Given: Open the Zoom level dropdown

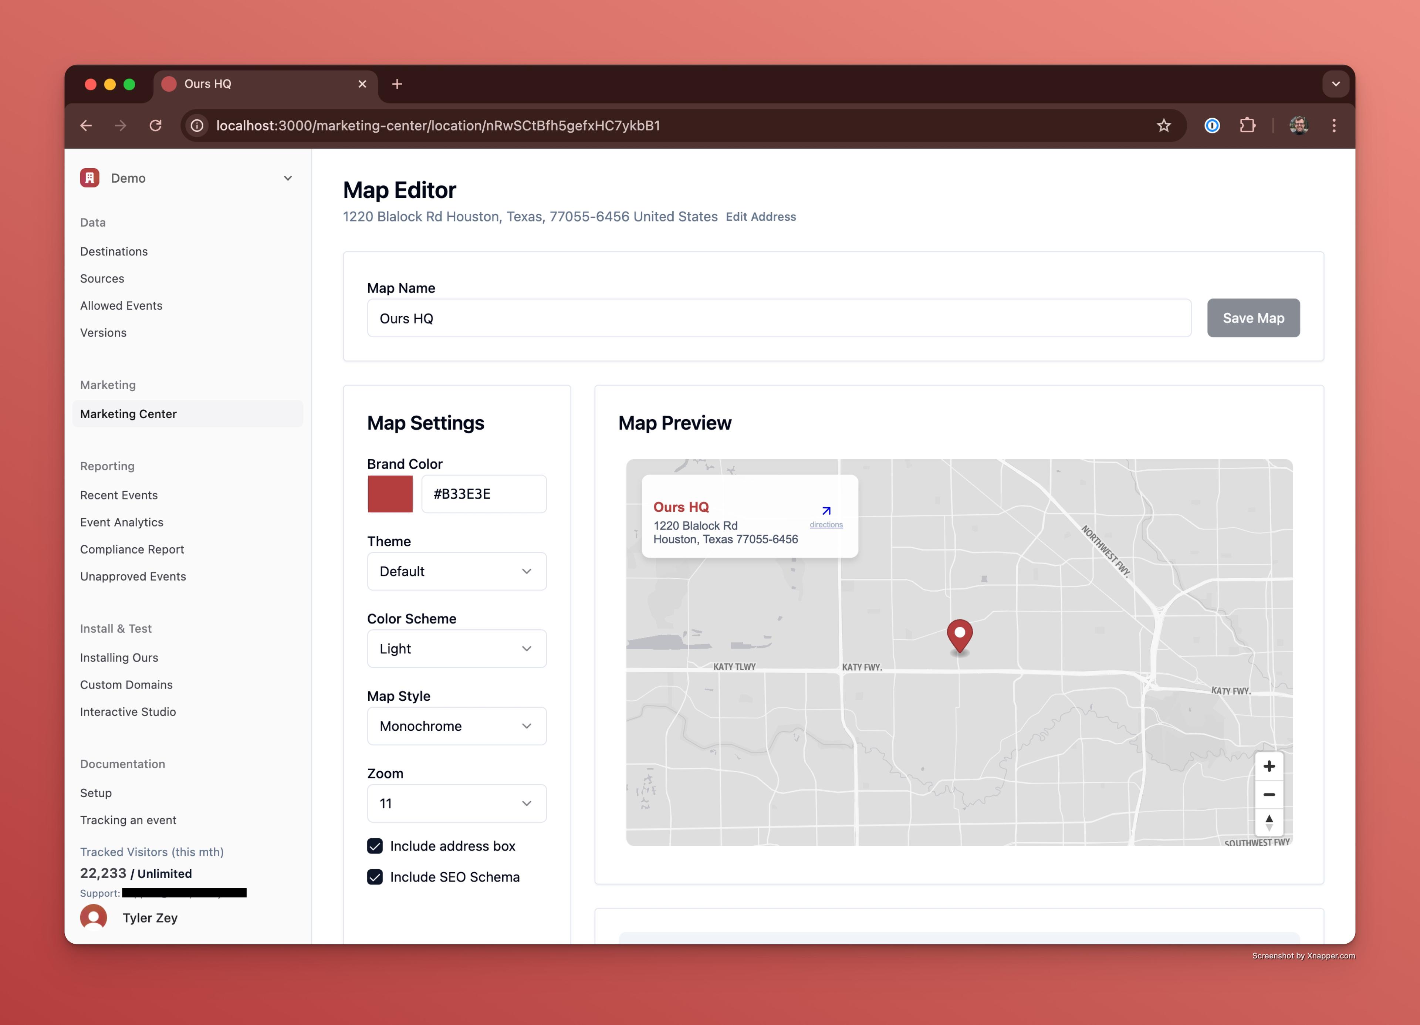Looking at the screenshot, I should coord(456,804).
